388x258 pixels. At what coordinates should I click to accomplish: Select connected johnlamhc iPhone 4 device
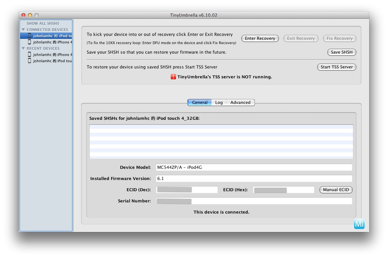[46, 42]
